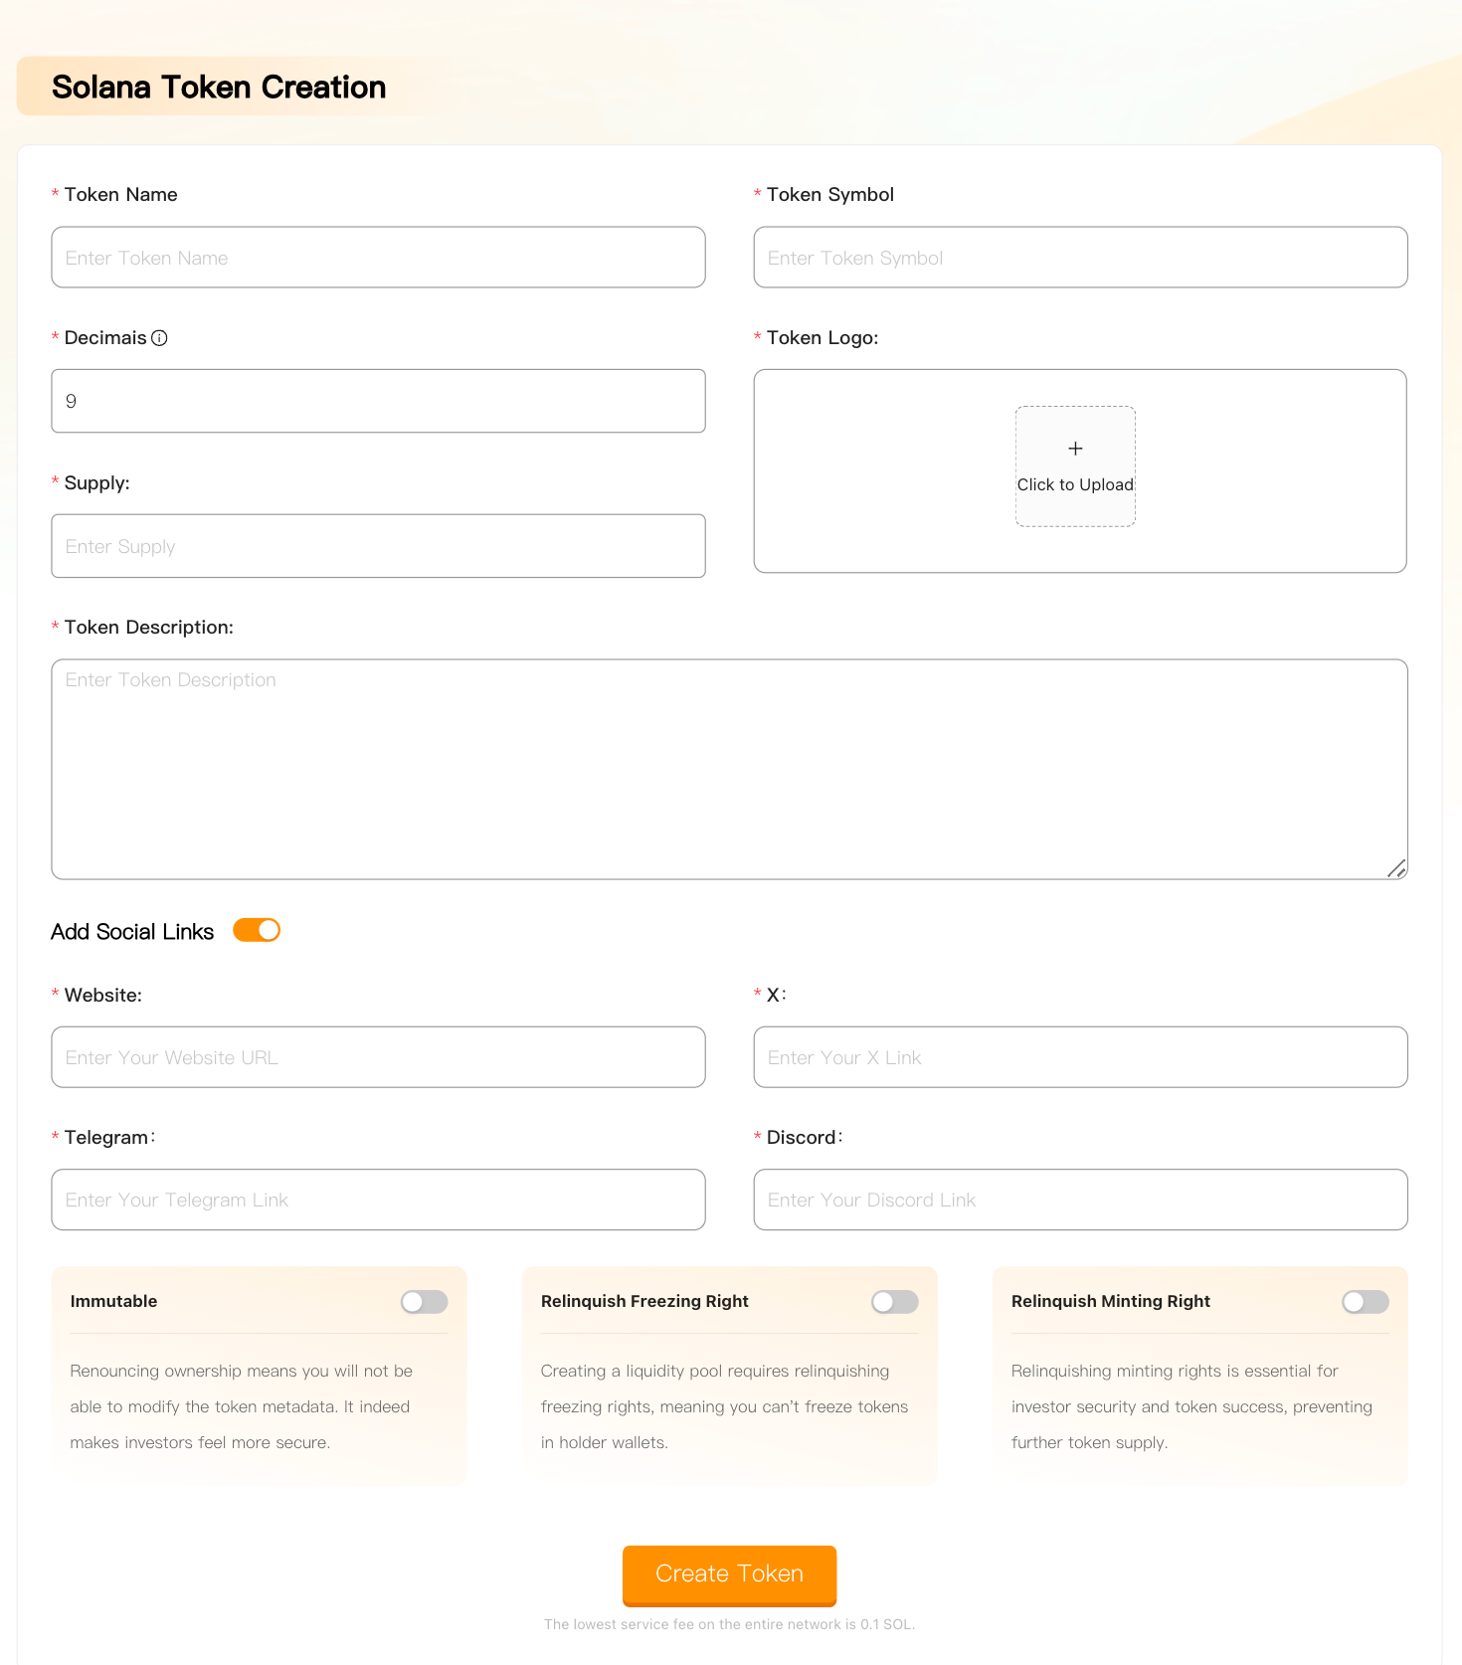Click the Renouncing ownership description text
The width and height of the screenshot is (1462, 1665).
pos(242,1406)
